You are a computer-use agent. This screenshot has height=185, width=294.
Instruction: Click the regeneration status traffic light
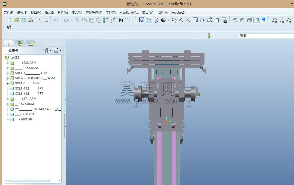209,36
